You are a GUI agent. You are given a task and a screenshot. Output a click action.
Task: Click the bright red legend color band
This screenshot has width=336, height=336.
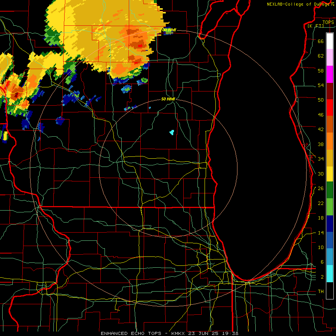point(330,108)
